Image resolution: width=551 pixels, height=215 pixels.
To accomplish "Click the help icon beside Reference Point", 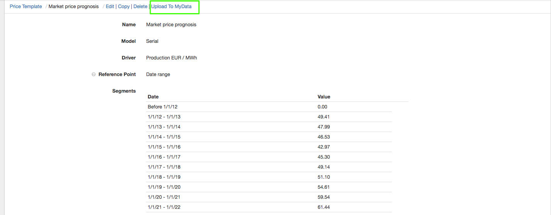I will point(94,74).
